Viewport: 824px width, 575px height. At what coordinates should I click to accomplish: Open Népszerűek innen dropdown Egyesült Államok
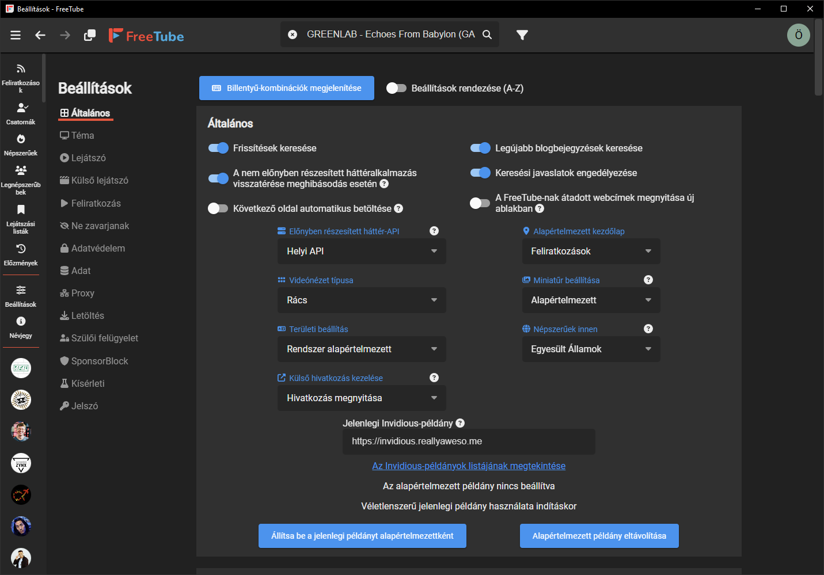591,349
